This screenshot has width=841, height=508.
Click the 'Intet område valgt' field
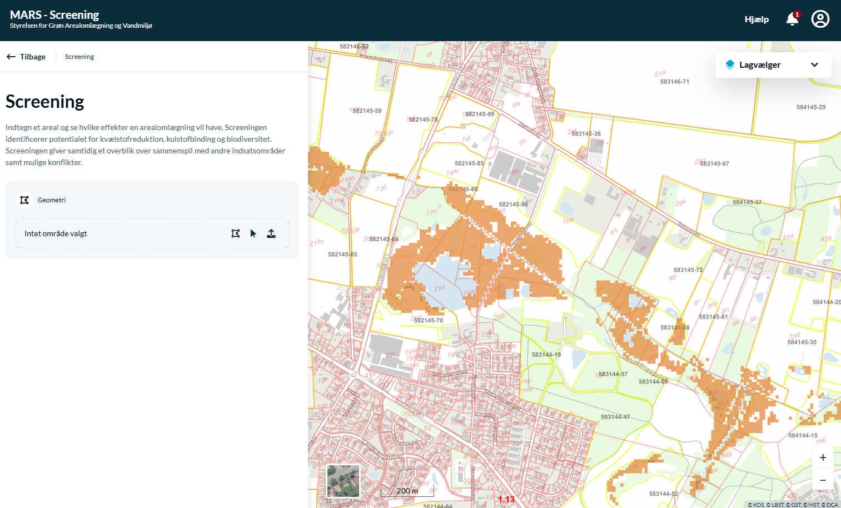[x=152, y=233]
